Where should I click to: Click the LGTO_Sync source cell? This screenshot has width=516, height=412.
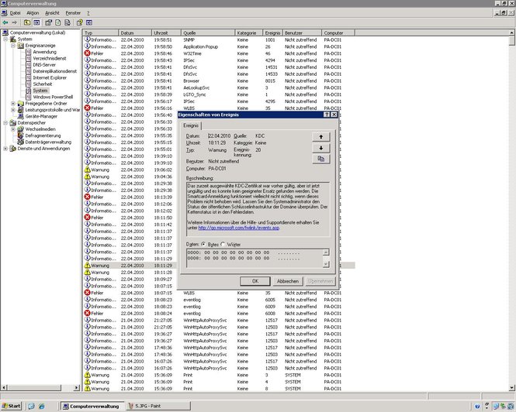pyautogui.click(x=194, y=94)
